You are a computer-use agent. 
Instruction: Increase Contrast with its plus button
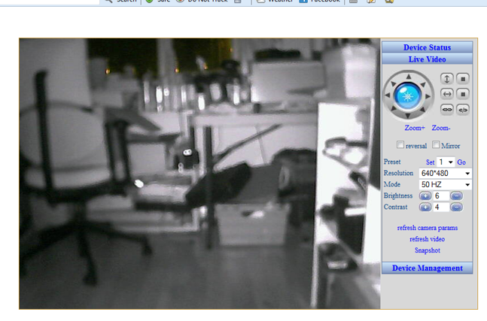[x=425, y=207]
